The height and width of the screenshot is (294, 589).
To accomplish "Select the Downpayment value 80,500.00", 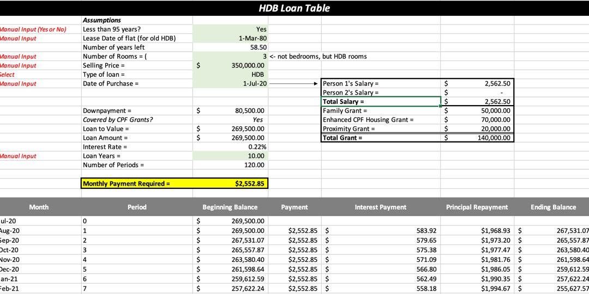I will tap(230, 111).
